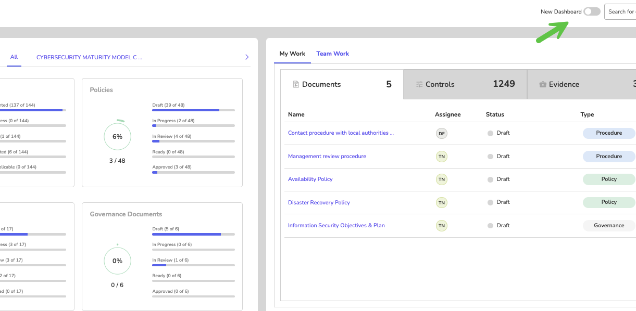The image size is (636, 311).
Task: Switch to My Work tab
Action: pyautogui.click(x=292, y=54)
